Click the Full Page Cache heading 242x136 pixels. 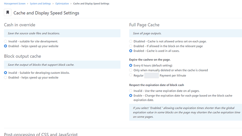pyautogui.click(x=144, y=25)
